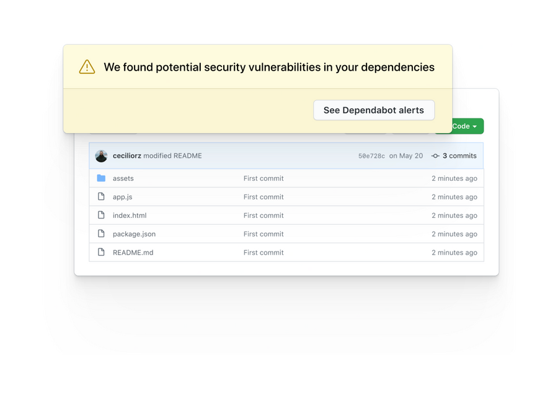Click the commit history icon beside 3 commits
The width and height of the screenshot is (558, 397).
tap(435, 155)
